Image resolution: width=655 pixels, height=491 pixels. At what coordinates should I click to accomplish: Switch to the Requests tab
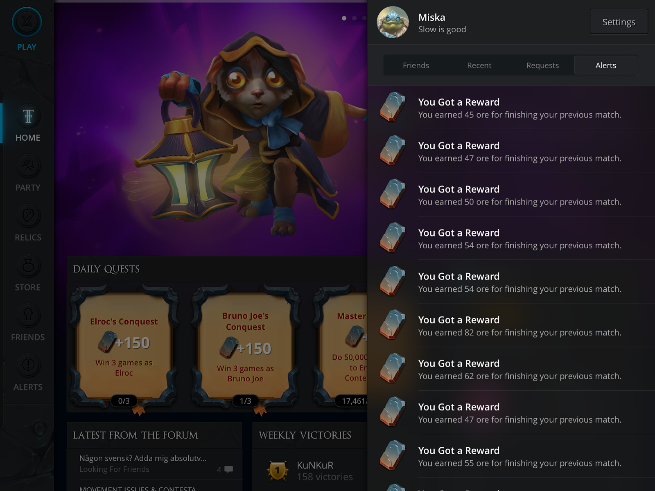pyautogui.click(x=542, y=65)
